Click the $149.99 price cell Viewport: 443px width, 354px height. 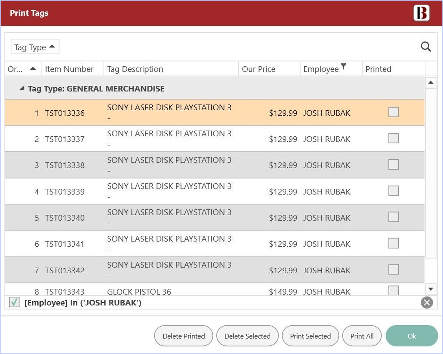pyautogui.click(x=283, y=291)
